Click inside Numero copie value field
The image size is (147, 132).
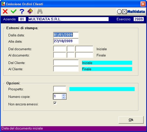tap(57, 96)
